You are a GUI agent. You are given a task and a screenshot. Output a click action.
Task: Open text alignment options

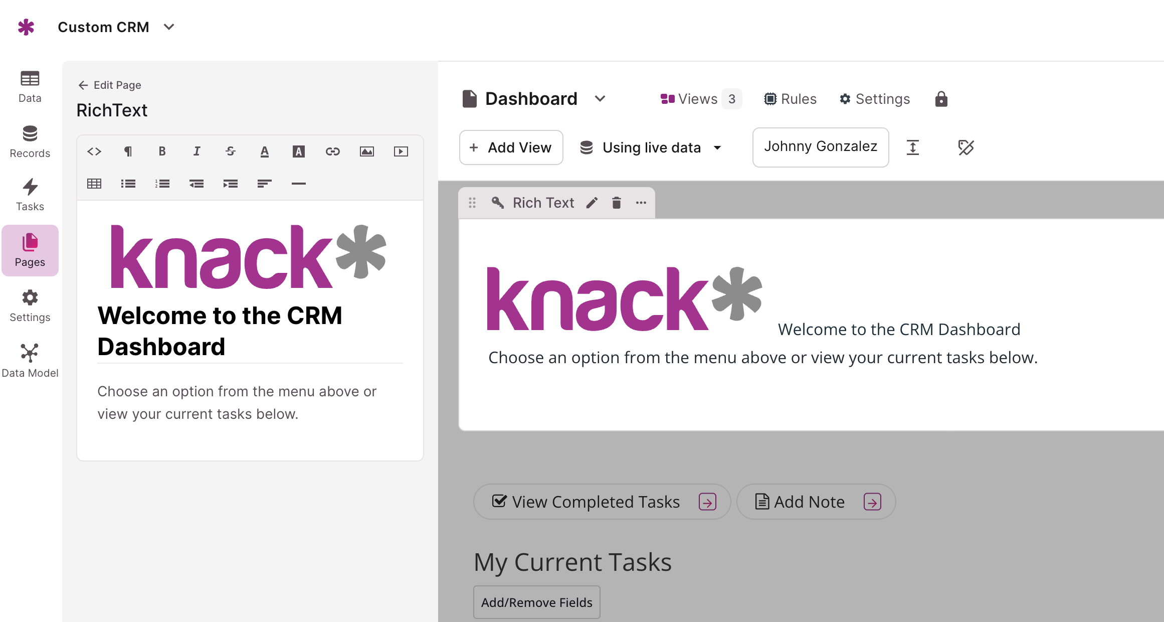265,184
